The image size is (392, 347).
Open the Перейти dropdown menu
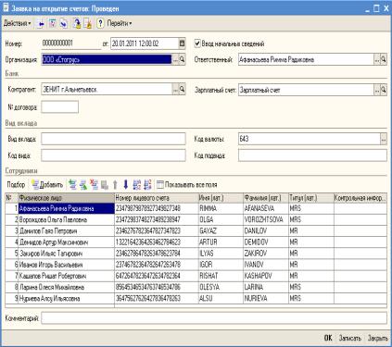click(x=120, y=23)
